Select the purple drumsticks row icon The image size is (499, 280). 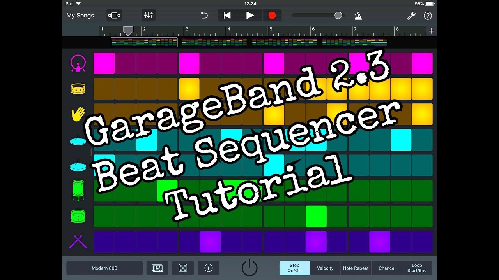78,241
